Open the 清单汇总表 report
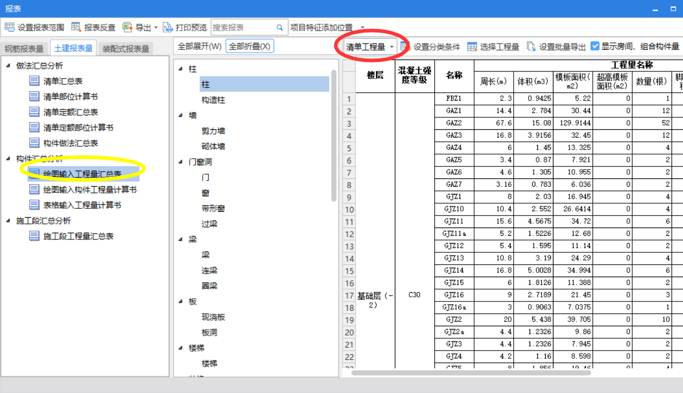 coord(63,81)
